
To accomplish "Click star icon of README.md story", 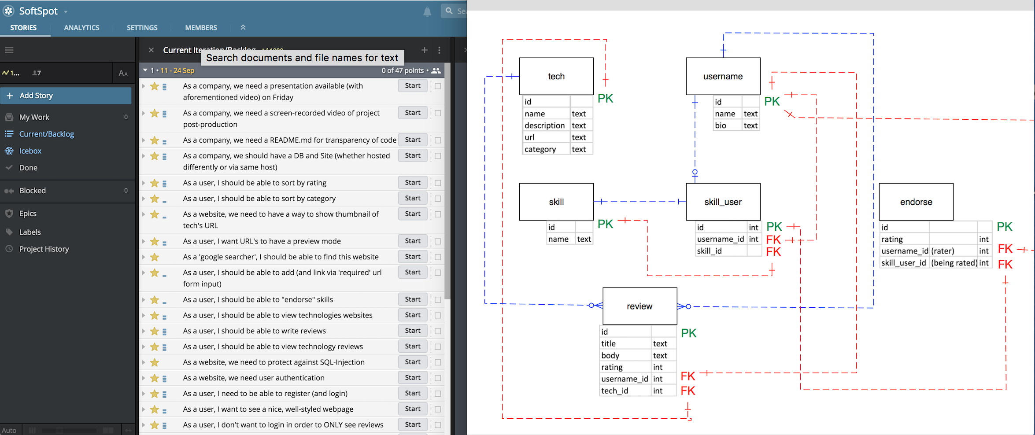I will tap(155, 140).
